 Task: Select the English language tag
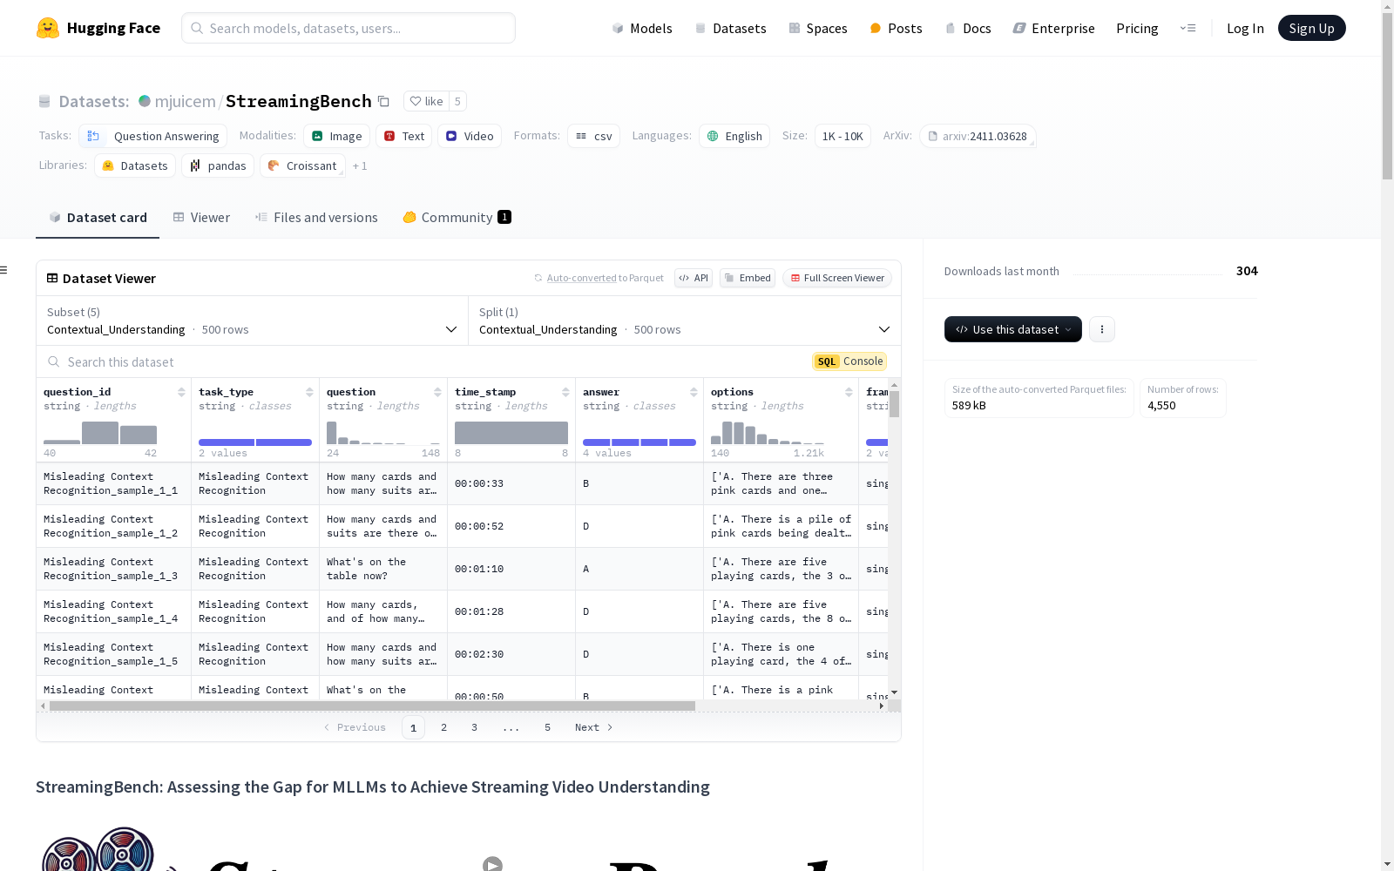734,136
